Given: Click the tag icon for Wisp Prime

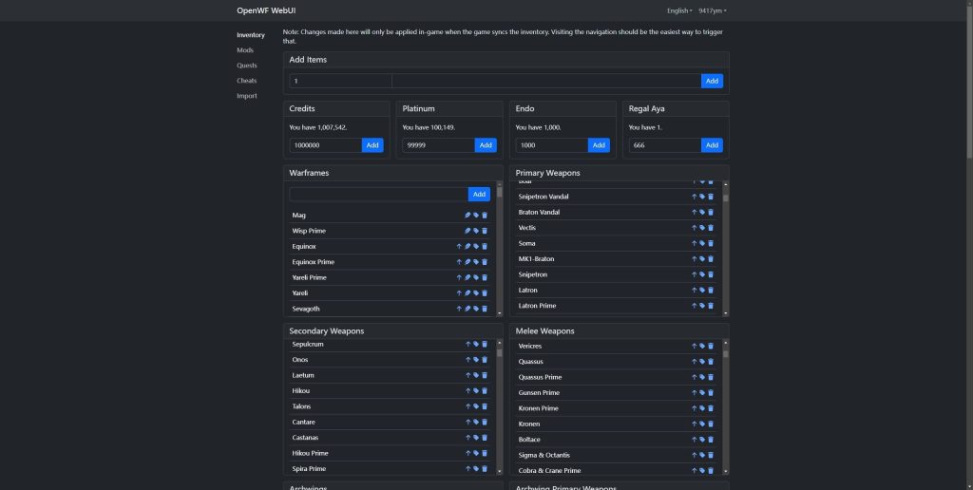Looking at the screenshot, I should tap(476, 231).
